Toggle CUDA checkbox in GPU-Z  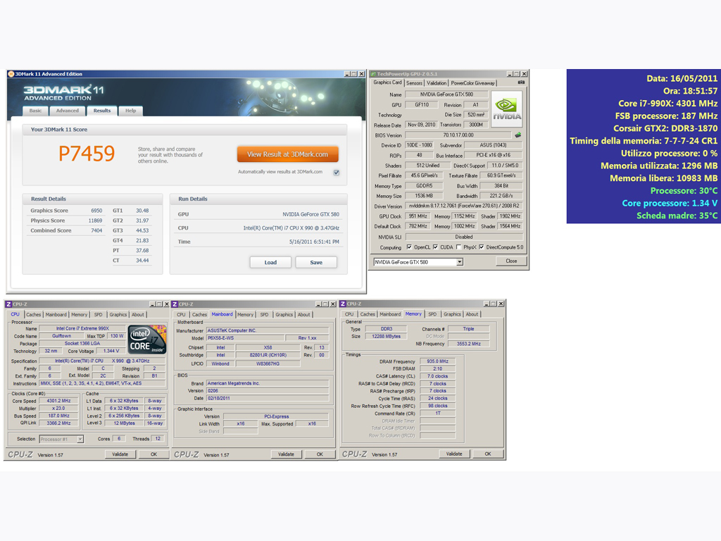click(x=435, y=247)
